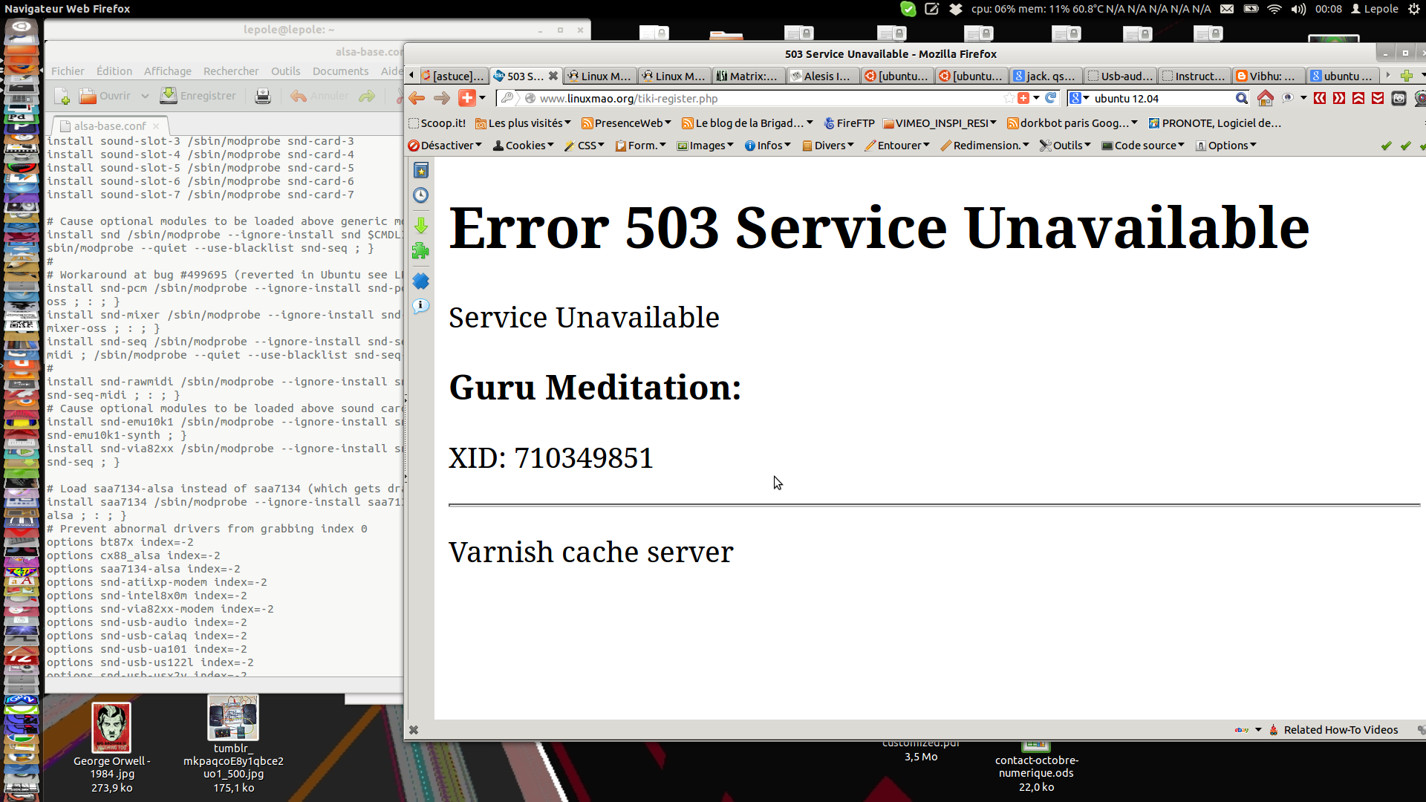The width and height of the screenshot is (1426, 802).
Task: Go to Firefox home page icon
Action: 1266,98
